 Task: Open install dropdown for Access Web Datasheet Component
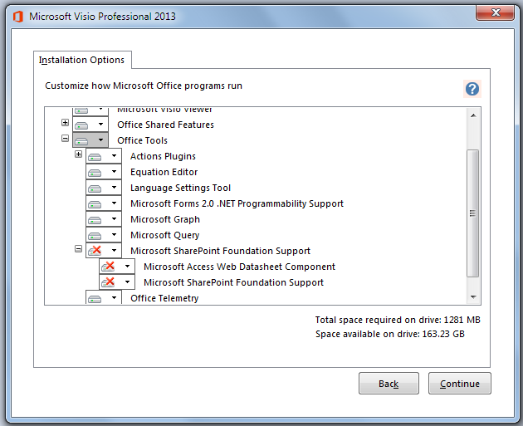click(x=127, y=267)
